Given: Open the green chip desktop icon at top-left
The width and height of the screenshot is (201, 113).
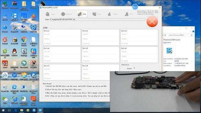Looking at the screenshot, I should 5,5.
